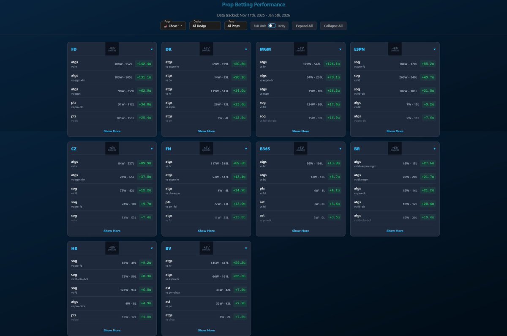Click the +89.9u value in CZ card
The width and height of the screenshot is (507, 336).
point(145,164)
